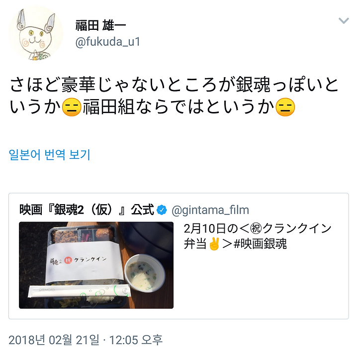Click first expressionless face emoji in tweet

point(72,107)
